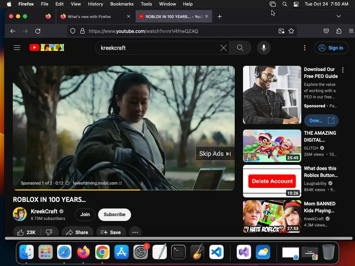Viewport: 355px width, 266px height.
Task: Show site security padlock info
Action: (83, 31)
